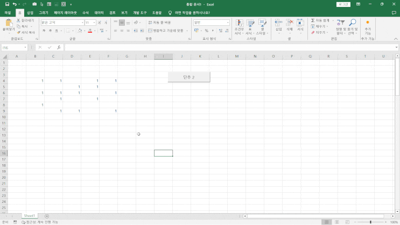Open the Page Layout (페이지 레이아웃) tab
Viewport: 400px width, 225px height.
point(65,13)
